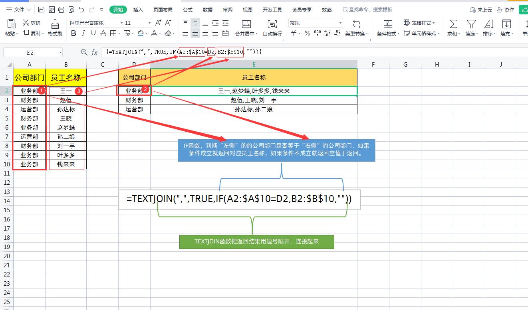Apply justified alignment
This screenshot has width=528, height=310.
point(215,34)
